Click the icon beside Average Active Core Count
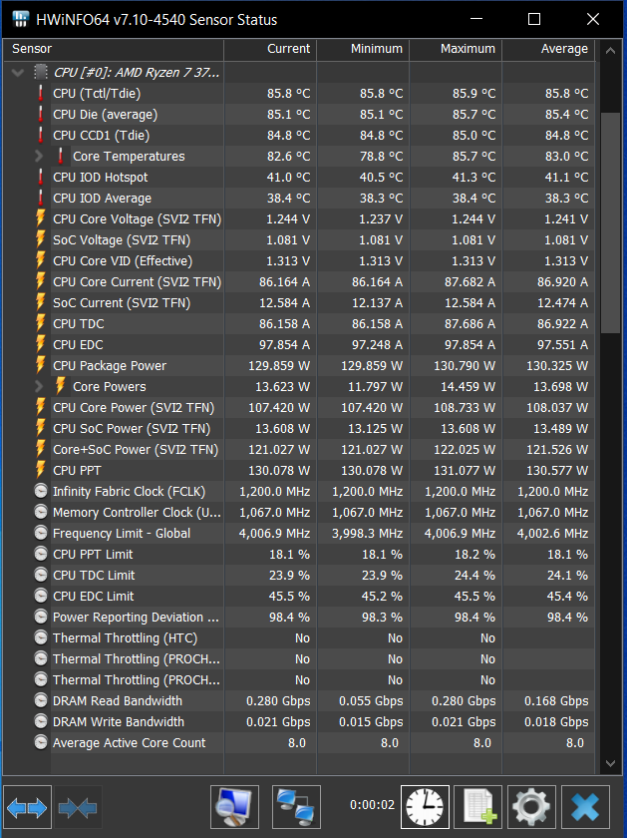Viewport: 627px width, 838px height. (x=41, y=742)
